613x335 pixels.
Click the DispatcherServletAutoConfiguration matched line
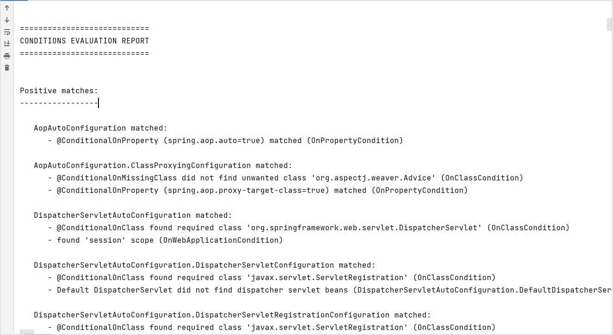[133, 215]
